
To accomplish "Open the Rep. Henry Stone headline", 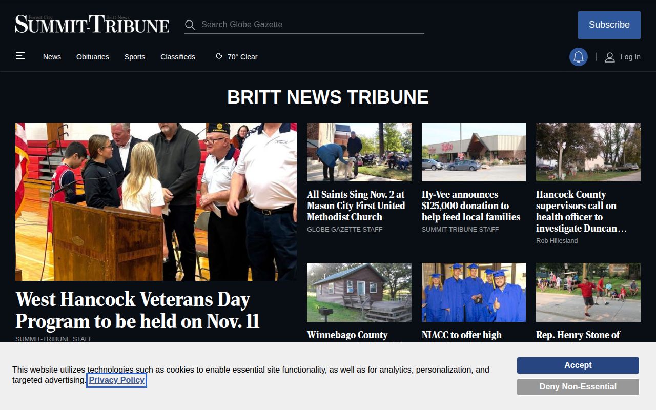I will [x=578, y=335].
